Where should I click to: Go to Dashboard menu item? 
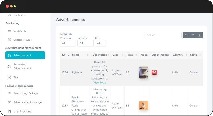(20, 15)
